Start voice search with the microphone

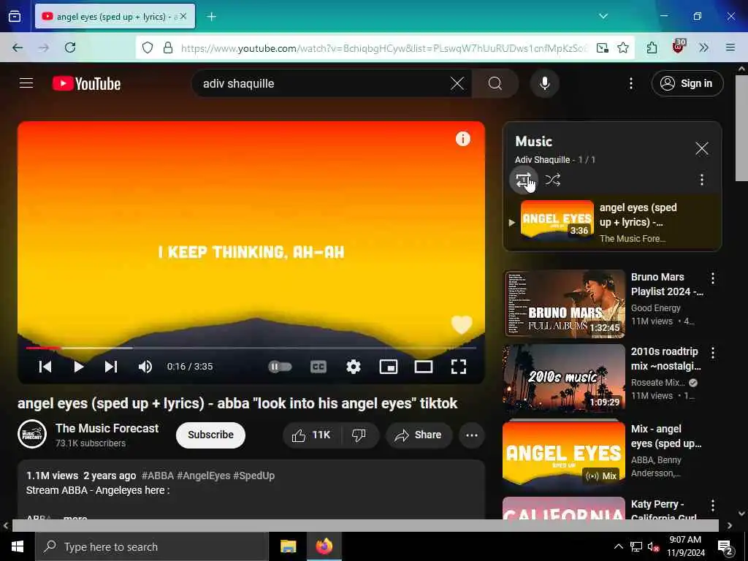tap(544, 83)
